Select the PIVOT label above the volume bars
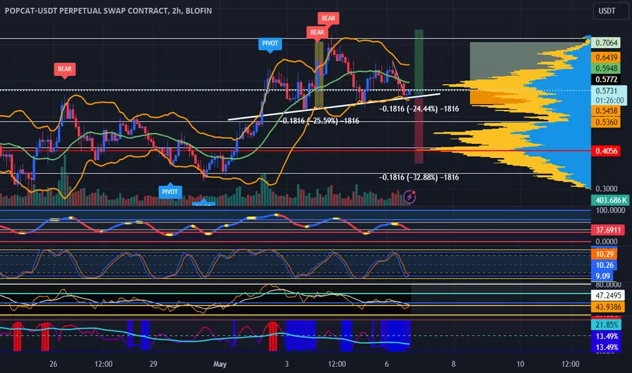632x373 pixels. 170,191
